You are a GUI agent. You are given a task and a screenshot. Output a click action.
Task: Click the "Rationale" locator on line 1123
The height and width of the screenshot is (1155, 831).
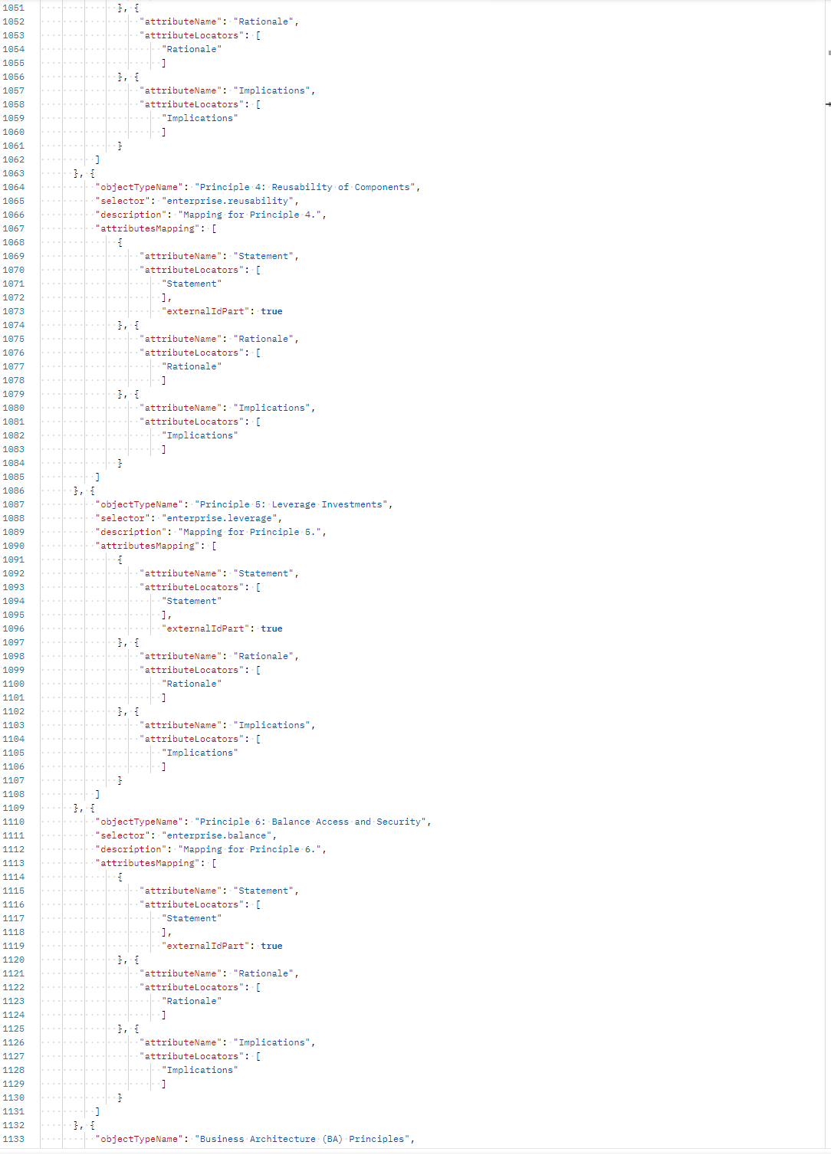[x=192, y=1001]
